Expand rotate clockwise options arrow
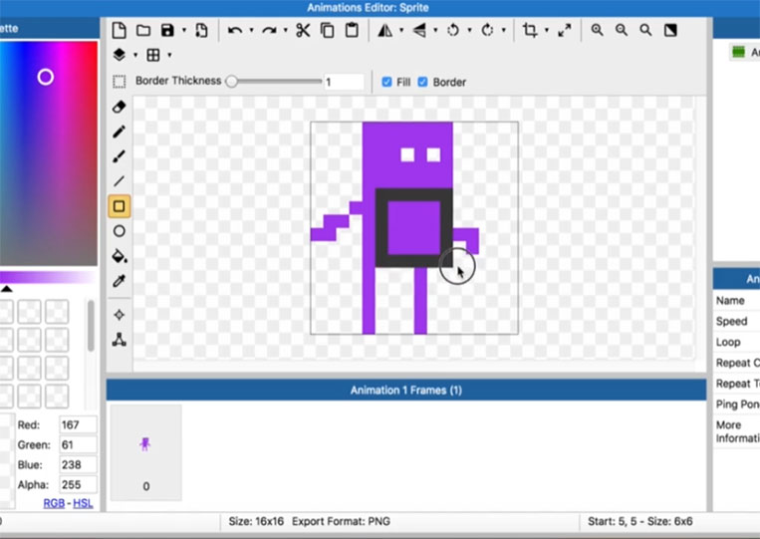 [x=504, y=31]
